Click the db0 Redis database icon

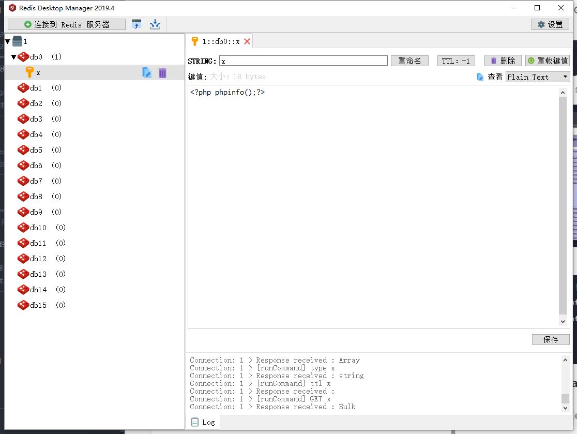[x=23, y=57]
